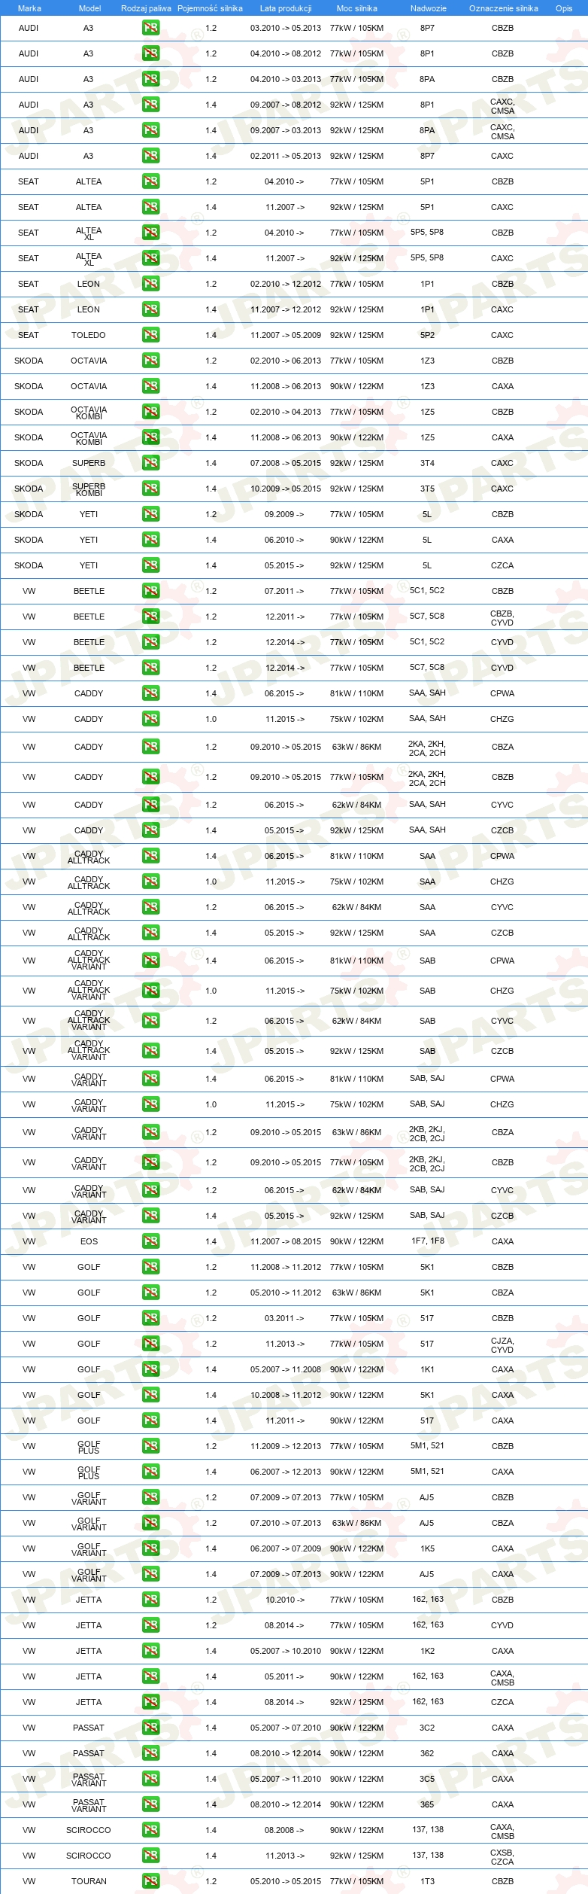
Task: Click the Opis column header
Action: pyautogui.click(x=564, y=8)
